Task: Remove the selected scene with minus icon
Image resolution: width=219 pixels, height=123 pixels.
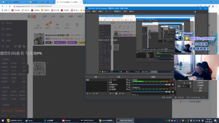Action: [90, 93]
